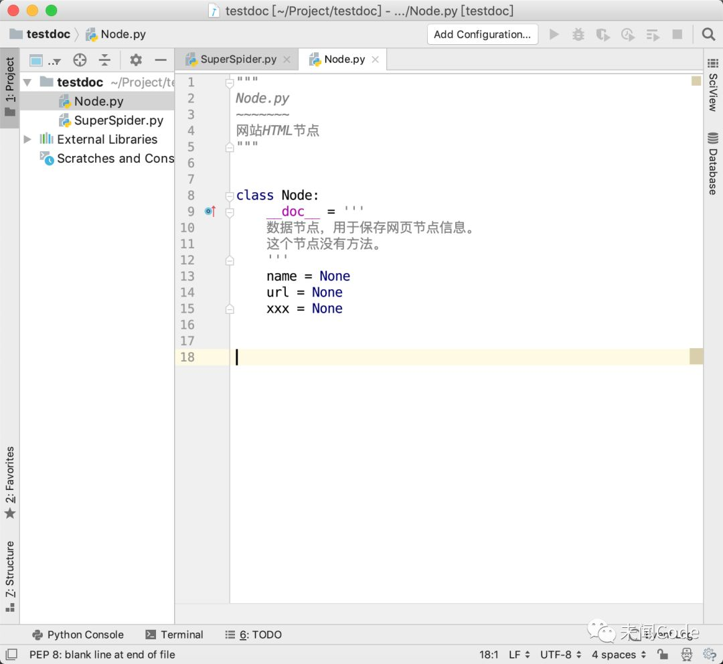Viewport: 723px width, 664px height.
Task: Open Project panel settings gear icon
Action: pos(135,60)
